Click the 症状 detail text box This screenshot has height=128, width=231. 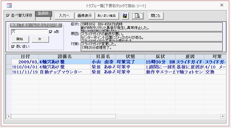click(x=152, y=27)
